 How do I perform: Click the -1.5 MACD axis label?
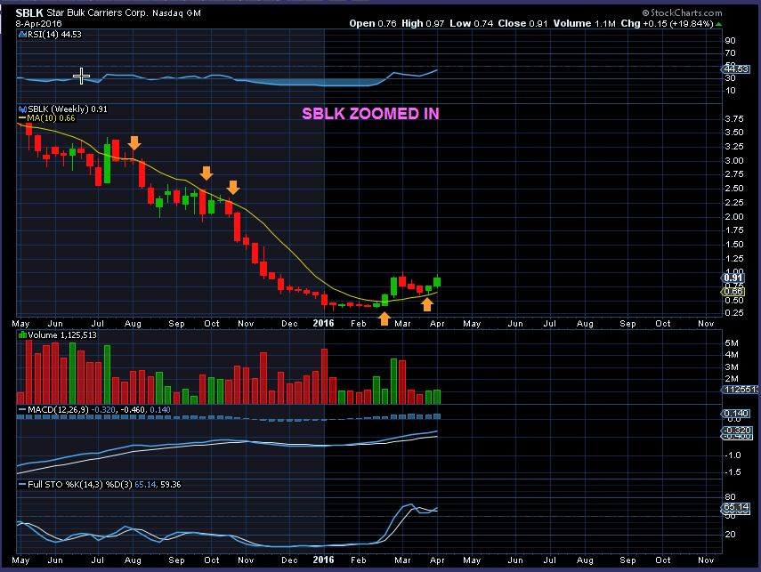tap(733, 472)
